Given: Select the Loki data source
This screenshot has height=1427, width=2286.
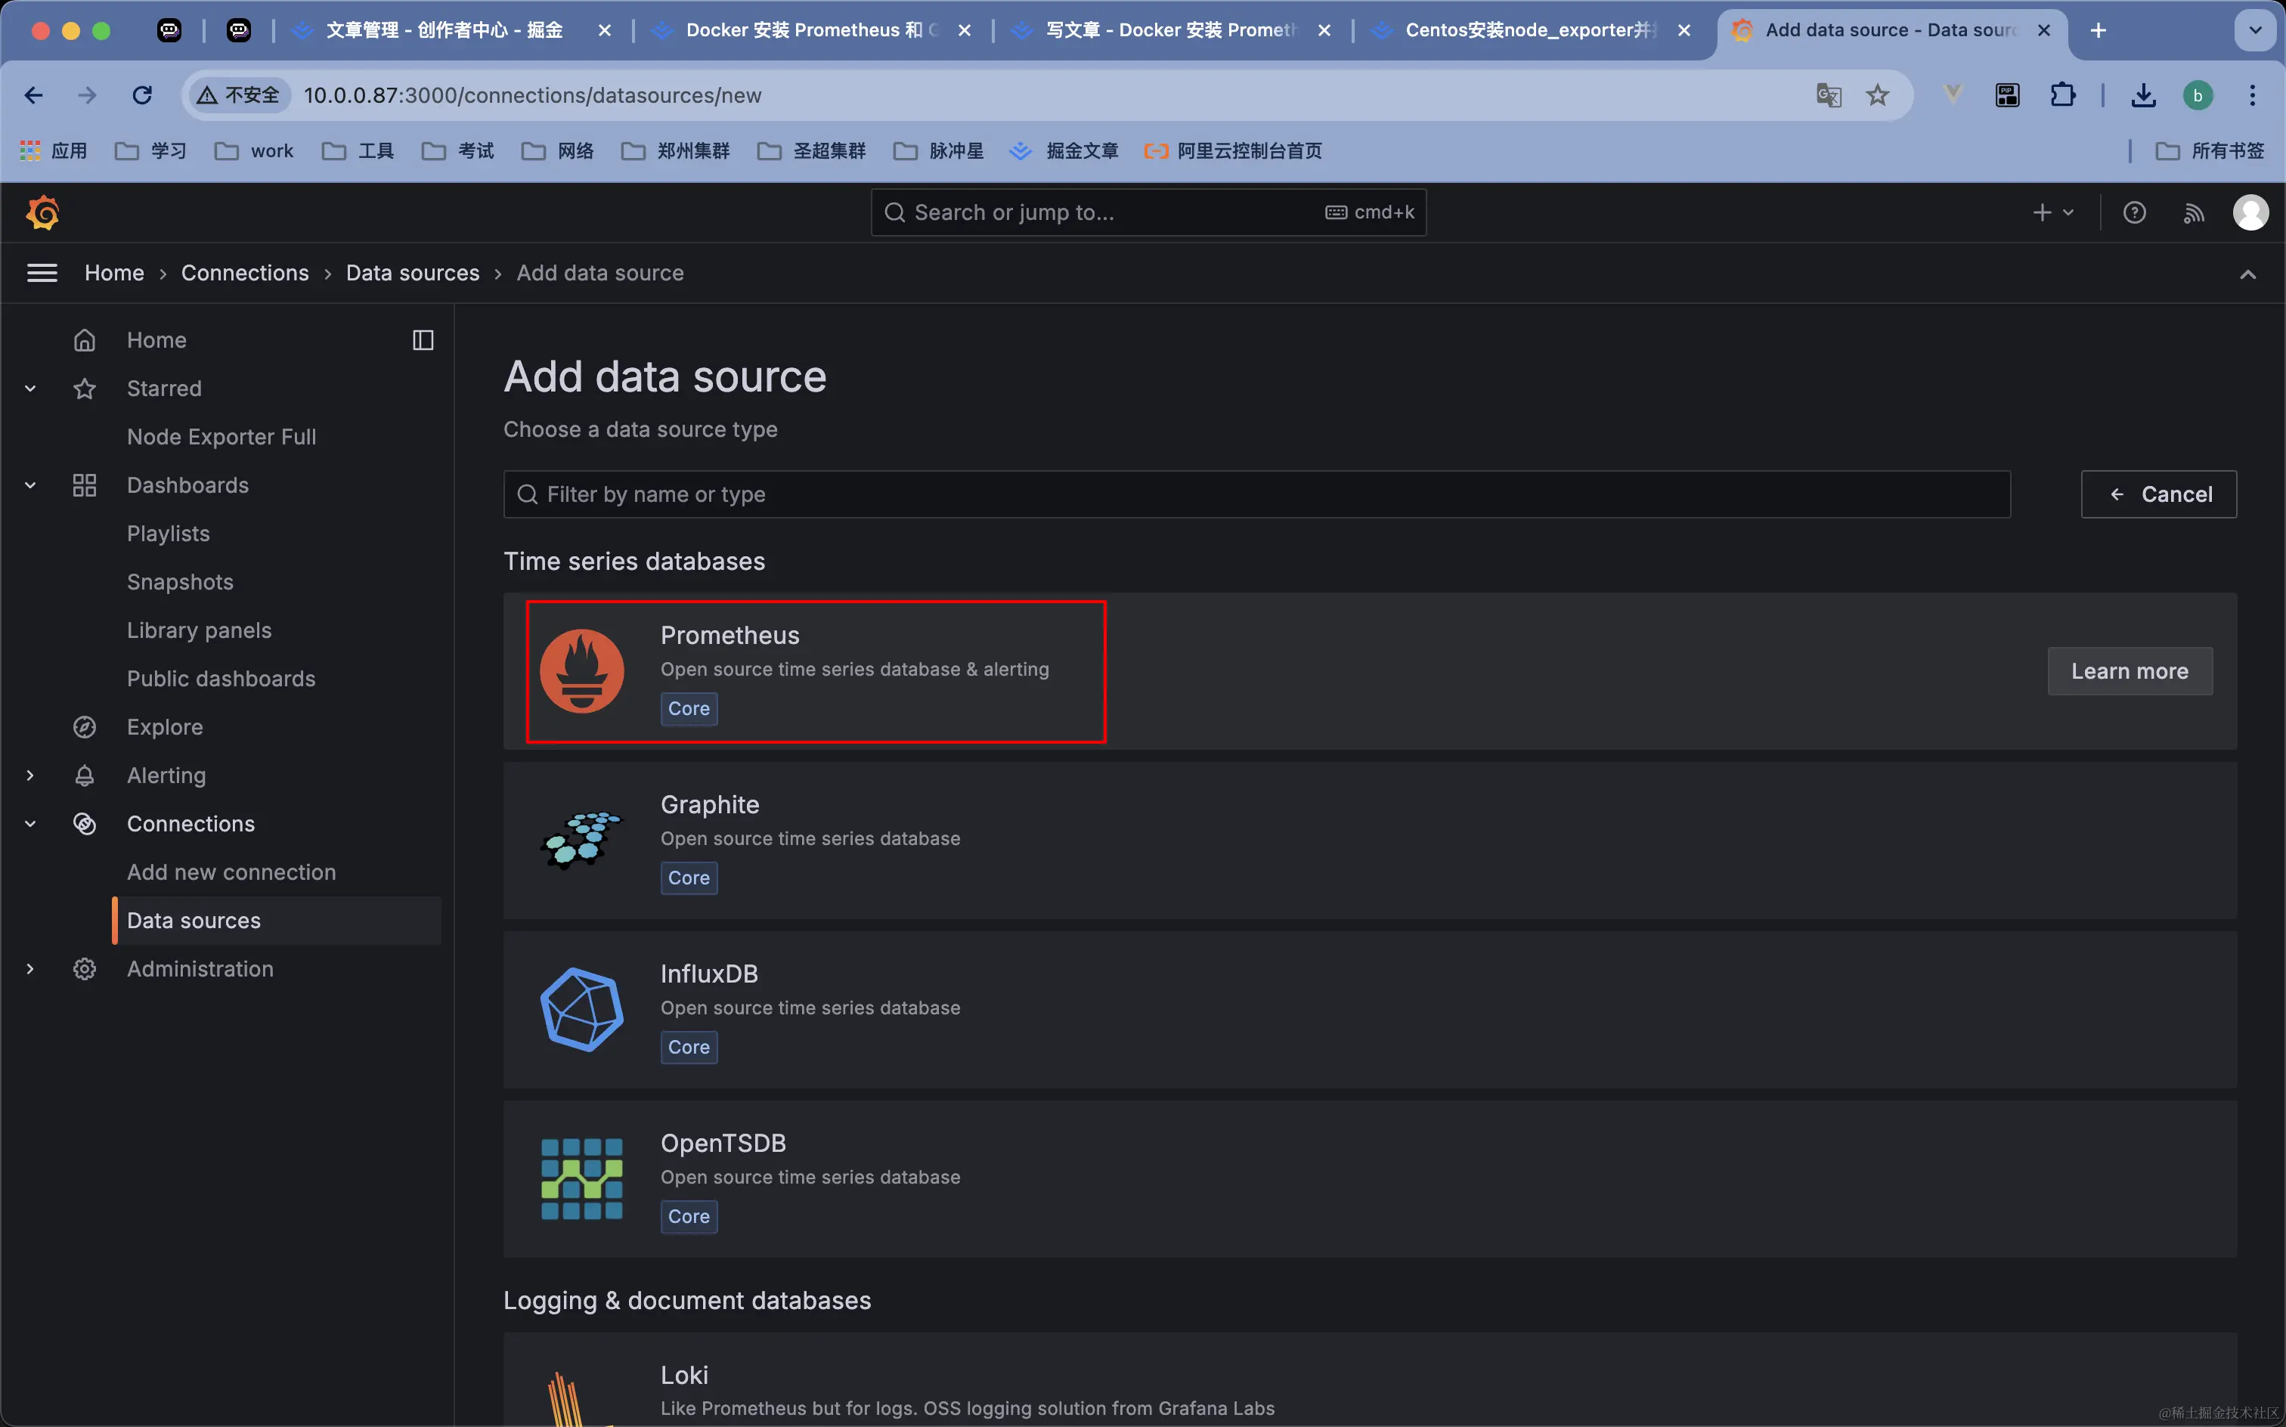Looking at the screenshot, I should coord(1370,1380).
